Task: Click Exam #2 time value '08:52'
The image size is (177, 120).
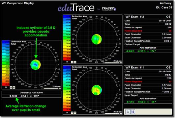Action: tap(168, 24)
